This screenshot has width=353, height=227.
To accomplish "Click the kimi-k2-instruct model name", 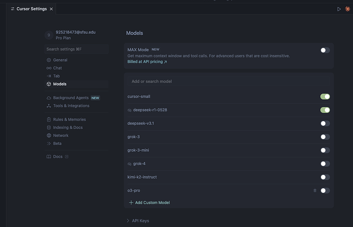I will click(142, 177).
